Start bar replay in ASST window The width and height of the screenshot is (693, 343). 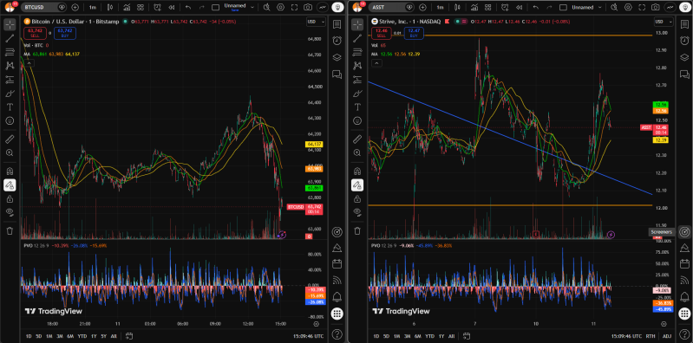coord(519,8)
